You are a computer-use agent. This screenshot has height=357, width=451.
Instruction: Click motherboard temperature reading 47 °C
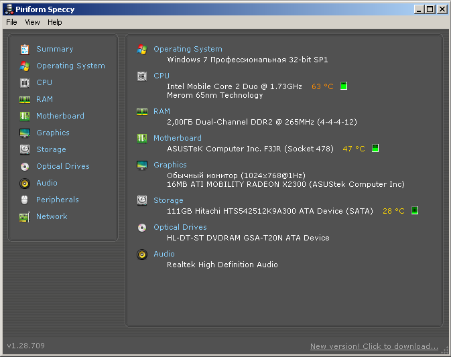(354, 149)
